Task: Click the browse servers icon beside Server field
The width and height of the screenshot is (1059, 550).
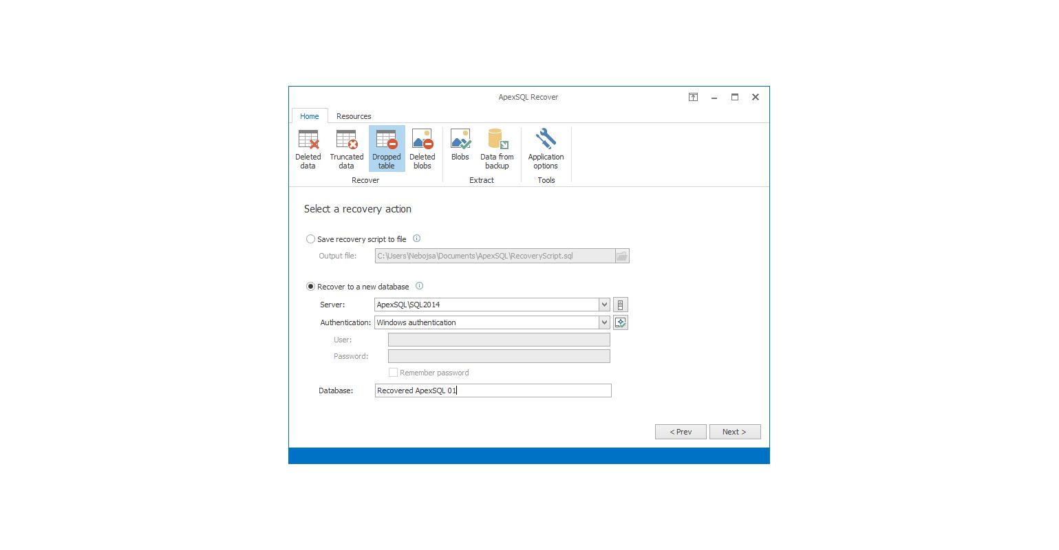Action: (620, 304)
